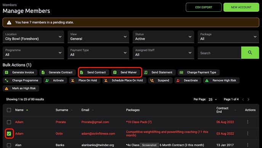The image size is (262, 148).
Task: Click the Send Waiver clipboard icon
Action: (115, 72)
